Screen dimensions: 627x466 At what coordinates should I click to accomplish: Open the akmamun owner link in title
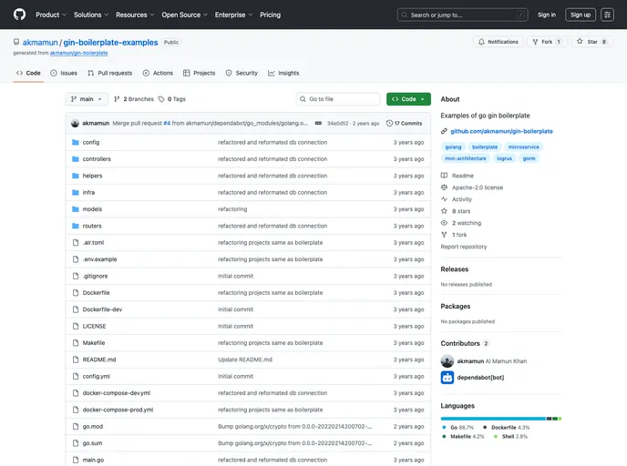click(40, 43)
